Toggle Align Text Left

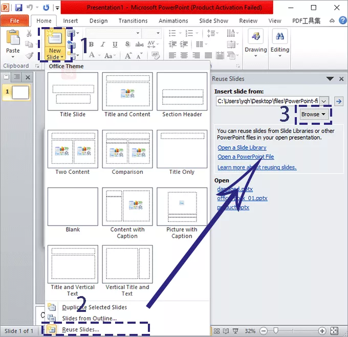coord(172,55)
